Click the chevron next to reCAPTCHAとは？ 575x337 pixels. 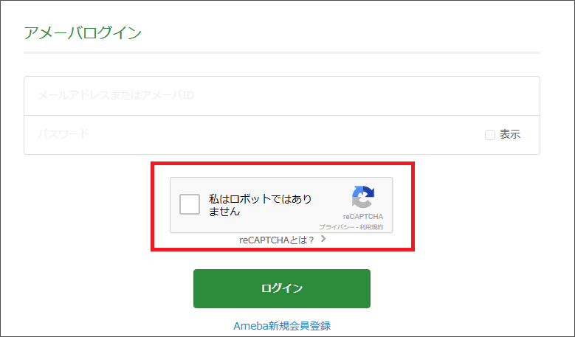pyautogui.click(x=323, y=239)
